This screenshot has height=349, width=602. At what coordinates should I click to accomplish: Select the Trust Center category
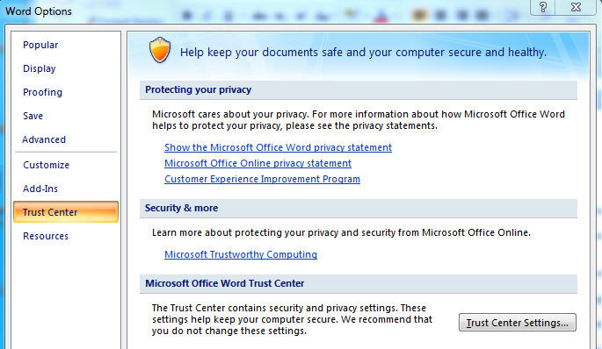(66, 212)
